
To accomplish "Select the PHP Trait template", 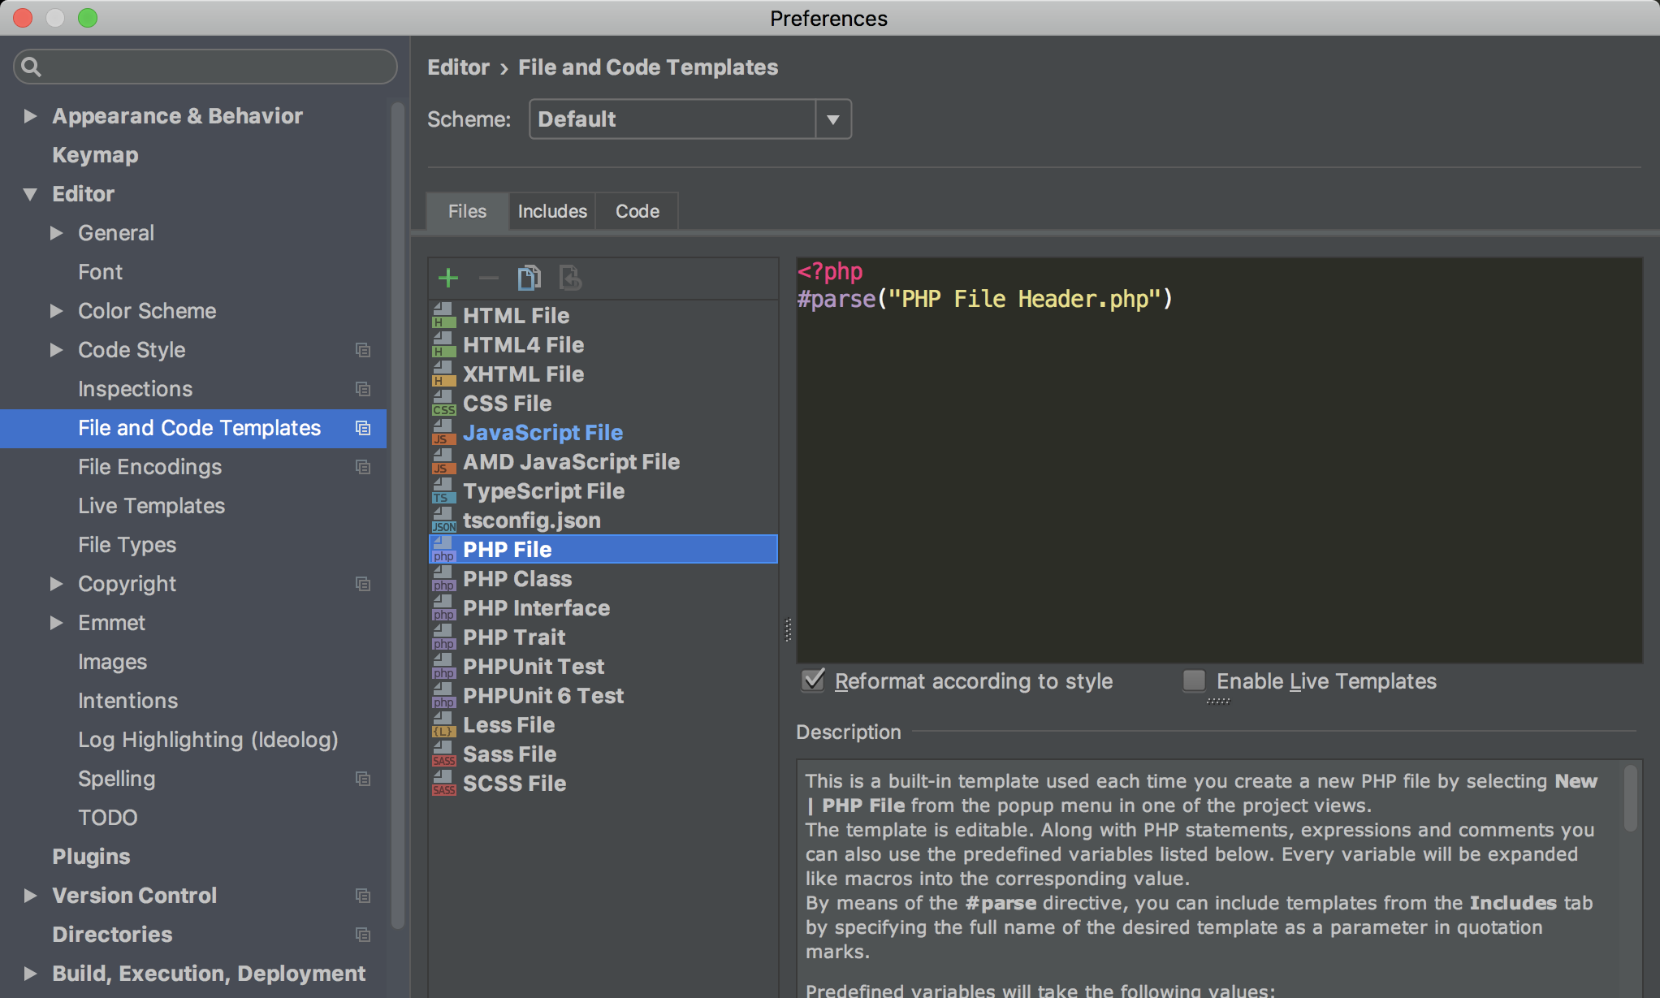I will (x=603, y=637).
